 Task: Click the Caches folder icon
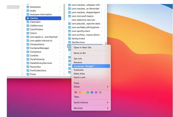coord(28,18)
